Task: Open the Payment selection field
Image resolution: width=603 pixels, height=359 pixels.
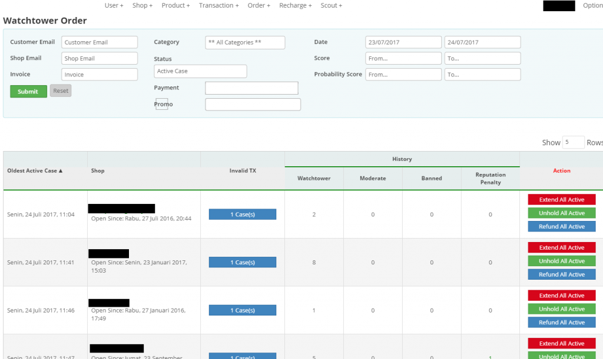Action: (x=251, y=88)
